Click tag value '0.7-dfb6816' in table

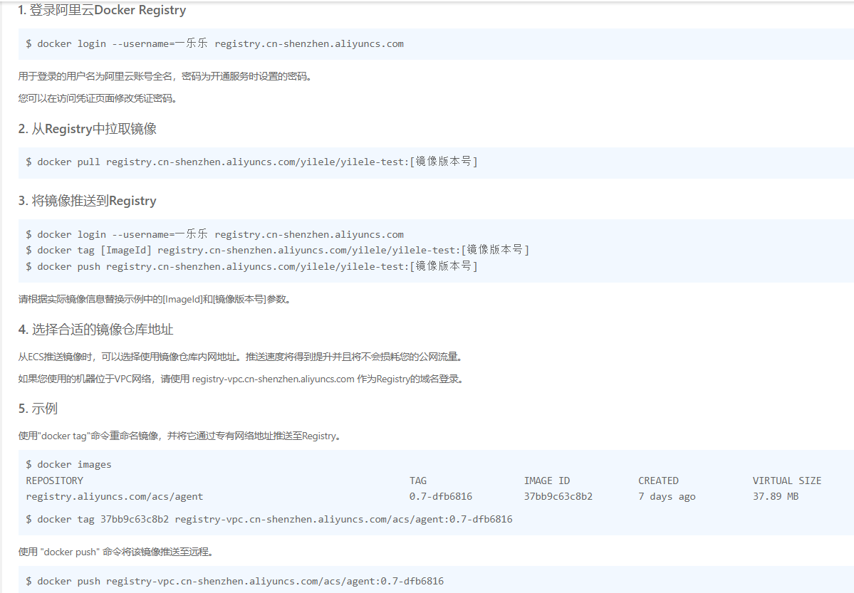tap(441, 497)
